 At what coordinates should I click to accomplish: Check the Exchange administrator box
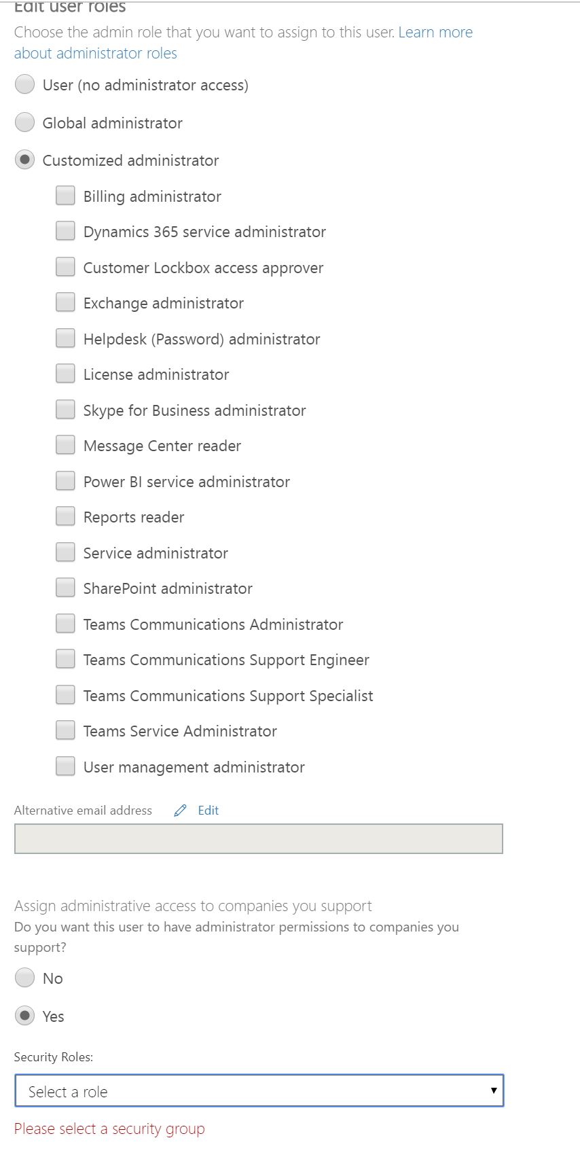pos(65,302)
